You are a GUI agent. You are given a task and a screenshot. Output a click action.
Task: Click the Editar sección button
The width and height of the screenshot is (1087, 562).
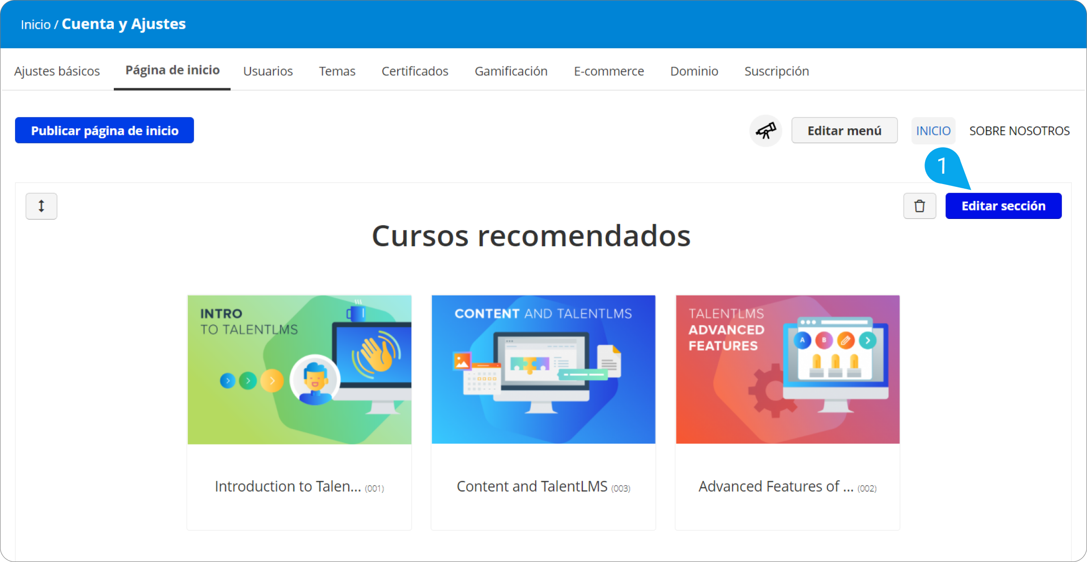click(1003, 206)
